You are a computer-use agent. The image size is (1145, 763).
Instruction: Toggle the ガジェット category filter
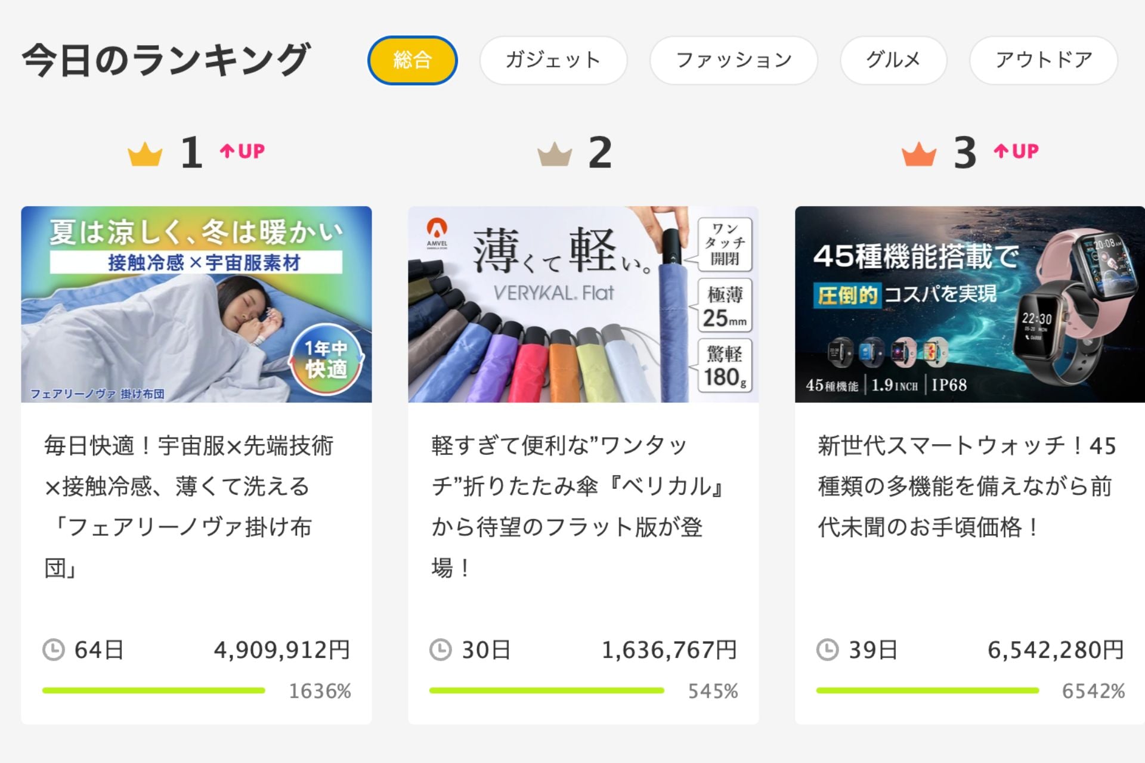click(553, 60)
